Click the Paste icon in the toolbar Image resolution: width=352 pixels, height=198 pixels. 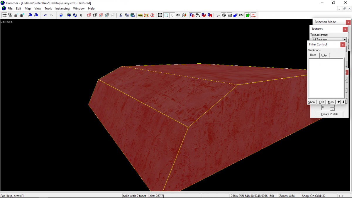[133, 15]
